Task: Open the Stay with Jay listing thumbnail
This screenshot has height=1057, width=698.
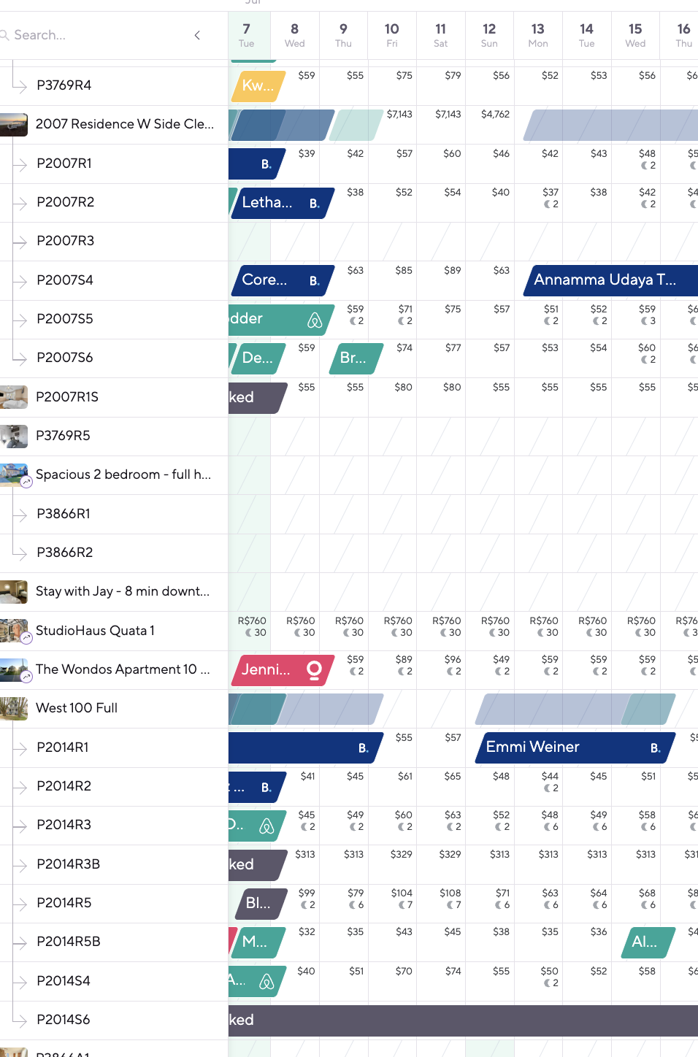Action: pos(14,592)
